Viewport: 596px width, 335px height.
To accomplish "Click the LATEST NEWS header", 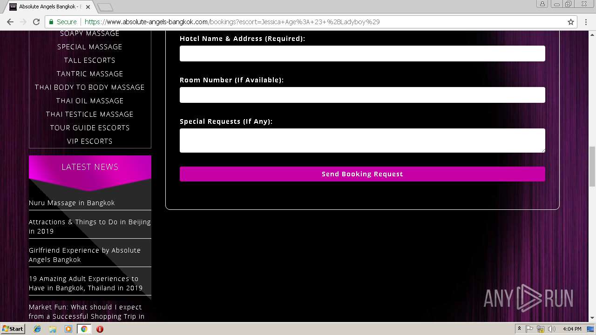I will tap(90, 167).
